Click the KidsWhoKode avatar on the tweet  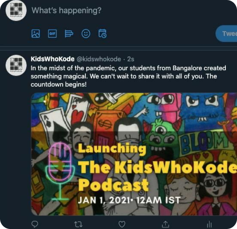pyautogui.click(x=17, y=64)
